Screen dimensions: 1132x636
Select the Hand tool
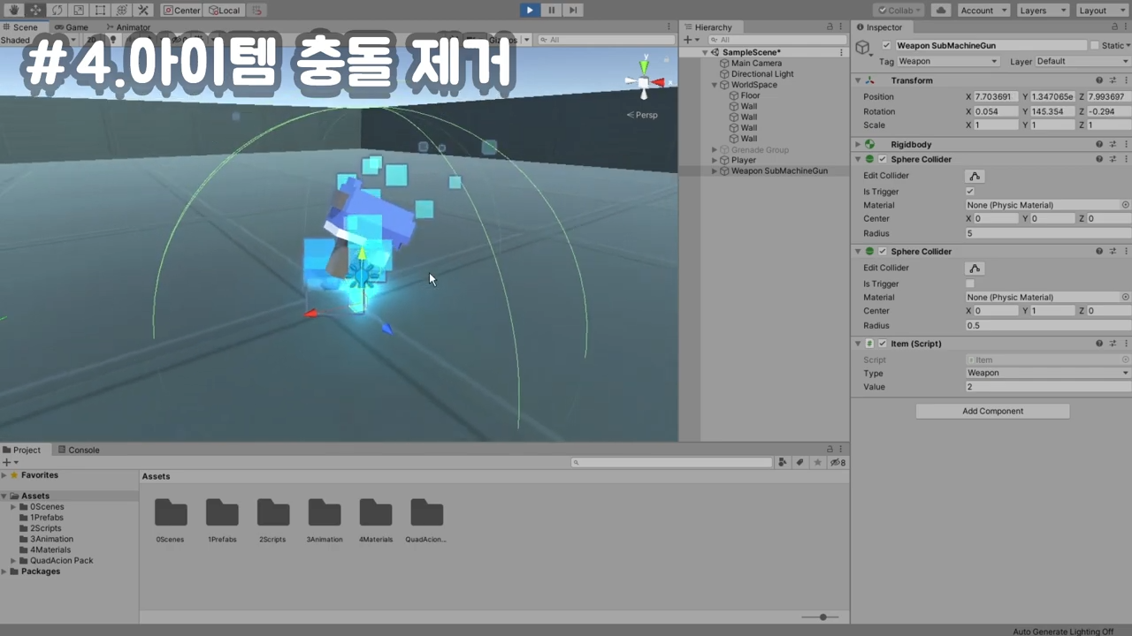[13, 10]
